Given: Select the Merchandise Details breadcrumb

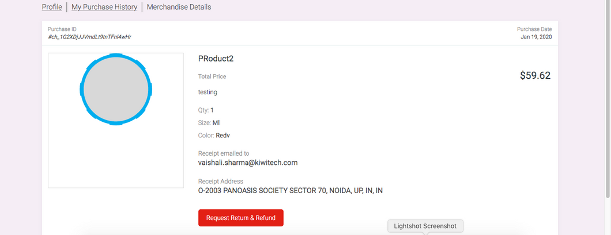Looking at the screenshot, I should click(x=179, y=7).
